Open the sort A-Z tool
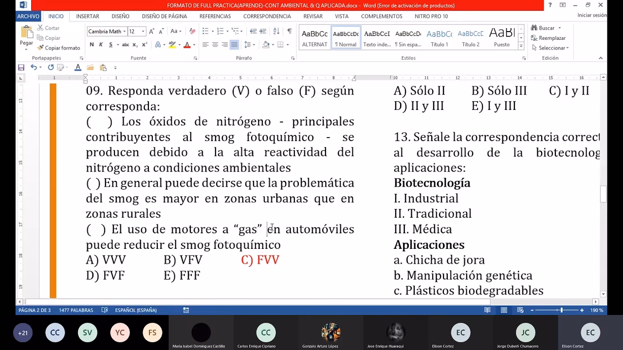The image size is (623, 350). (276, 31)
